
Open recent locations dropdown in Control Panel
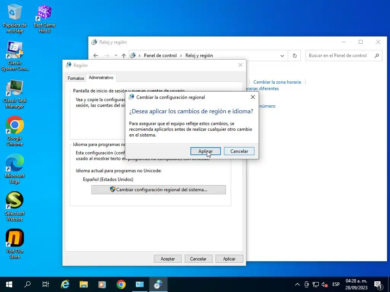(x=116, y=56)
